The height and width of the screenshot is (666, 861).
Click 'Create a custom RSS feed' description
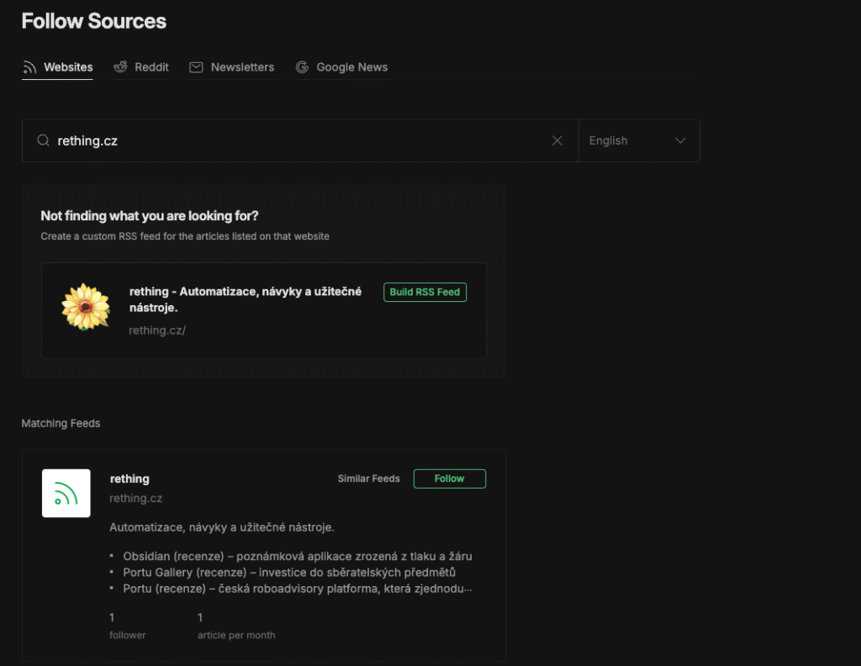point(185,236)
